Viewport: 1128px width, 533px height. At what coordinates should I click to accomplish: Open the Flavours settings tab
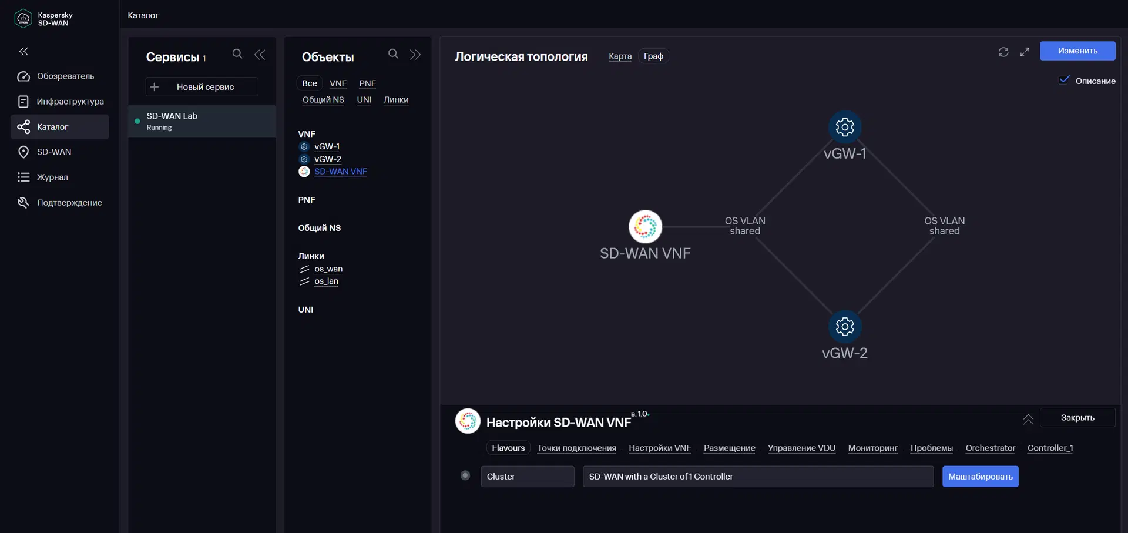(x=508, y=448)
